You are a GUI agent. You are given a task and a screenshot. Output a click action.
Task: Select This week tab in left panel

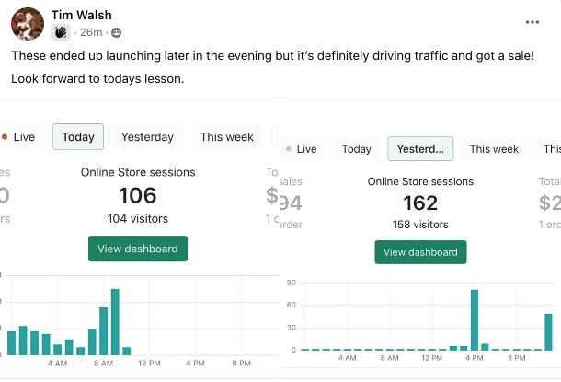[x=227, y=137]
